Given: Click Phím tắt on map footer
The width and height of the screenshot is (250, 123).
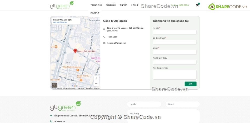Looking at the screenshot, I should [x=59, y=88].
